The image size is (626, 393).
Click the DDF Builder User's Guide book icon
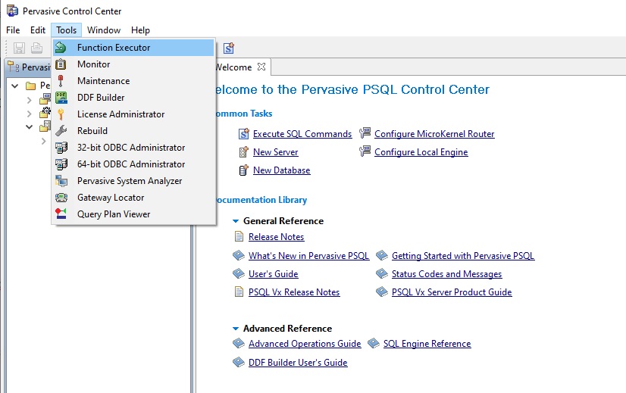pos(238,362)
